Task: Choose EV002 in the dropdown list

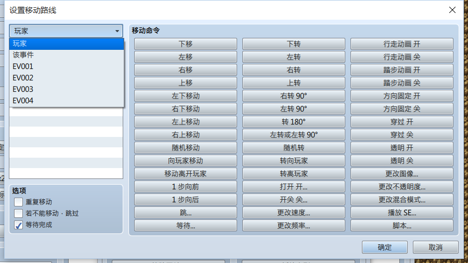Action: pos(67,78)
